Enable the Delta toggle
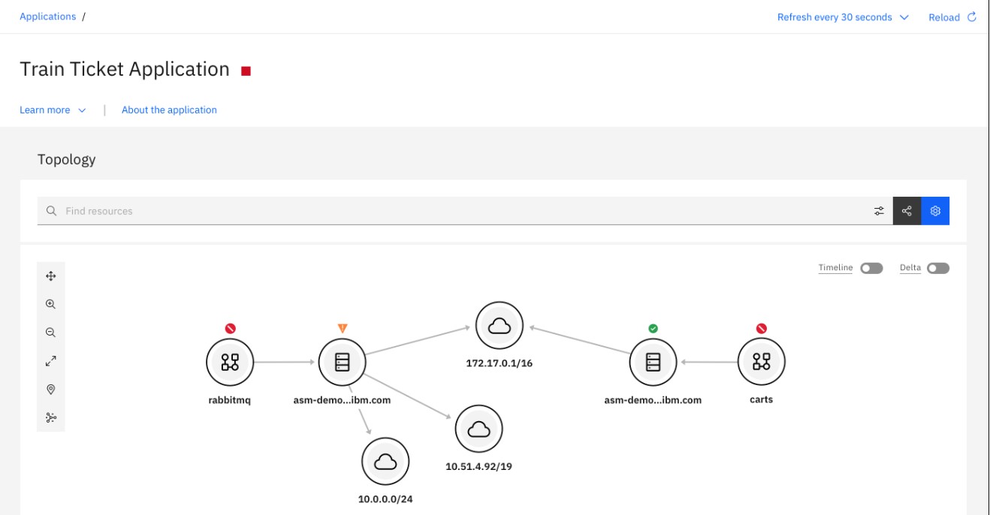The image size is (990, 515). [937, 268]
